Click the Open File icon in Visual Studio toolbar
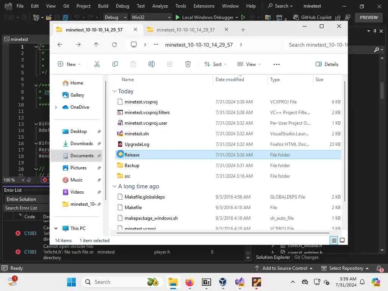The image size is (388, 291). [49, 17]
